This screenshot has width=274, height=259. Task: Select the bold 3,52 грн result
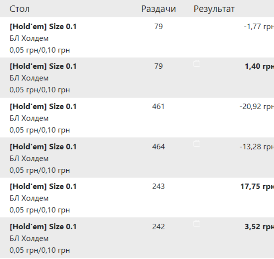pos(259,227)
